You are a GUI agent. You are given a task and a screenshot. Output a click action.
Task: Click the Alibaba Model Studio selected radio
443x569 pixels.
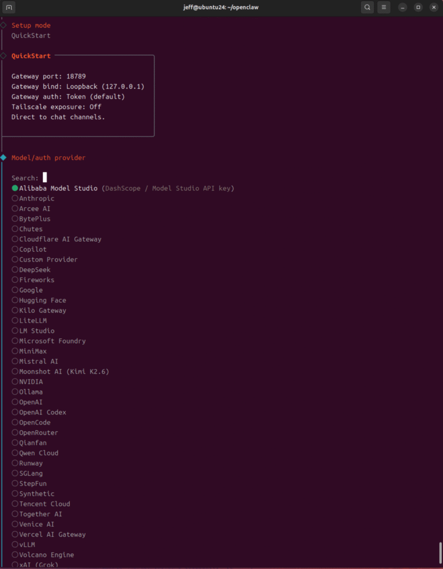[15, 188]
